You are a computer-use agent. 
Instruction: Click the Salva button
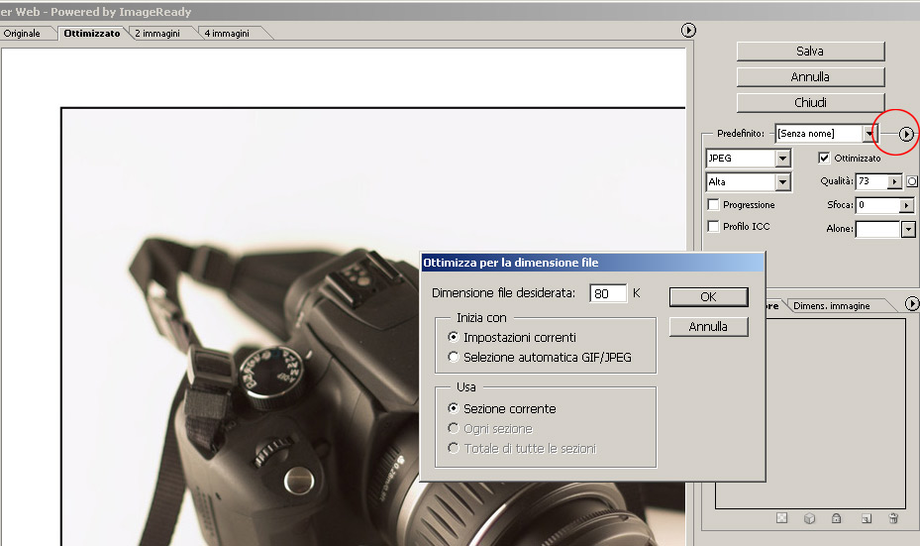point(810,51)
